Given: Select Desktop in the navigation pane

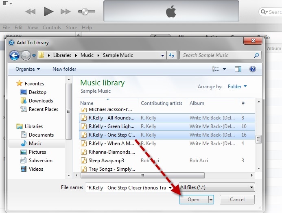Looking at the screenshot, I should [x=37, y=92].
